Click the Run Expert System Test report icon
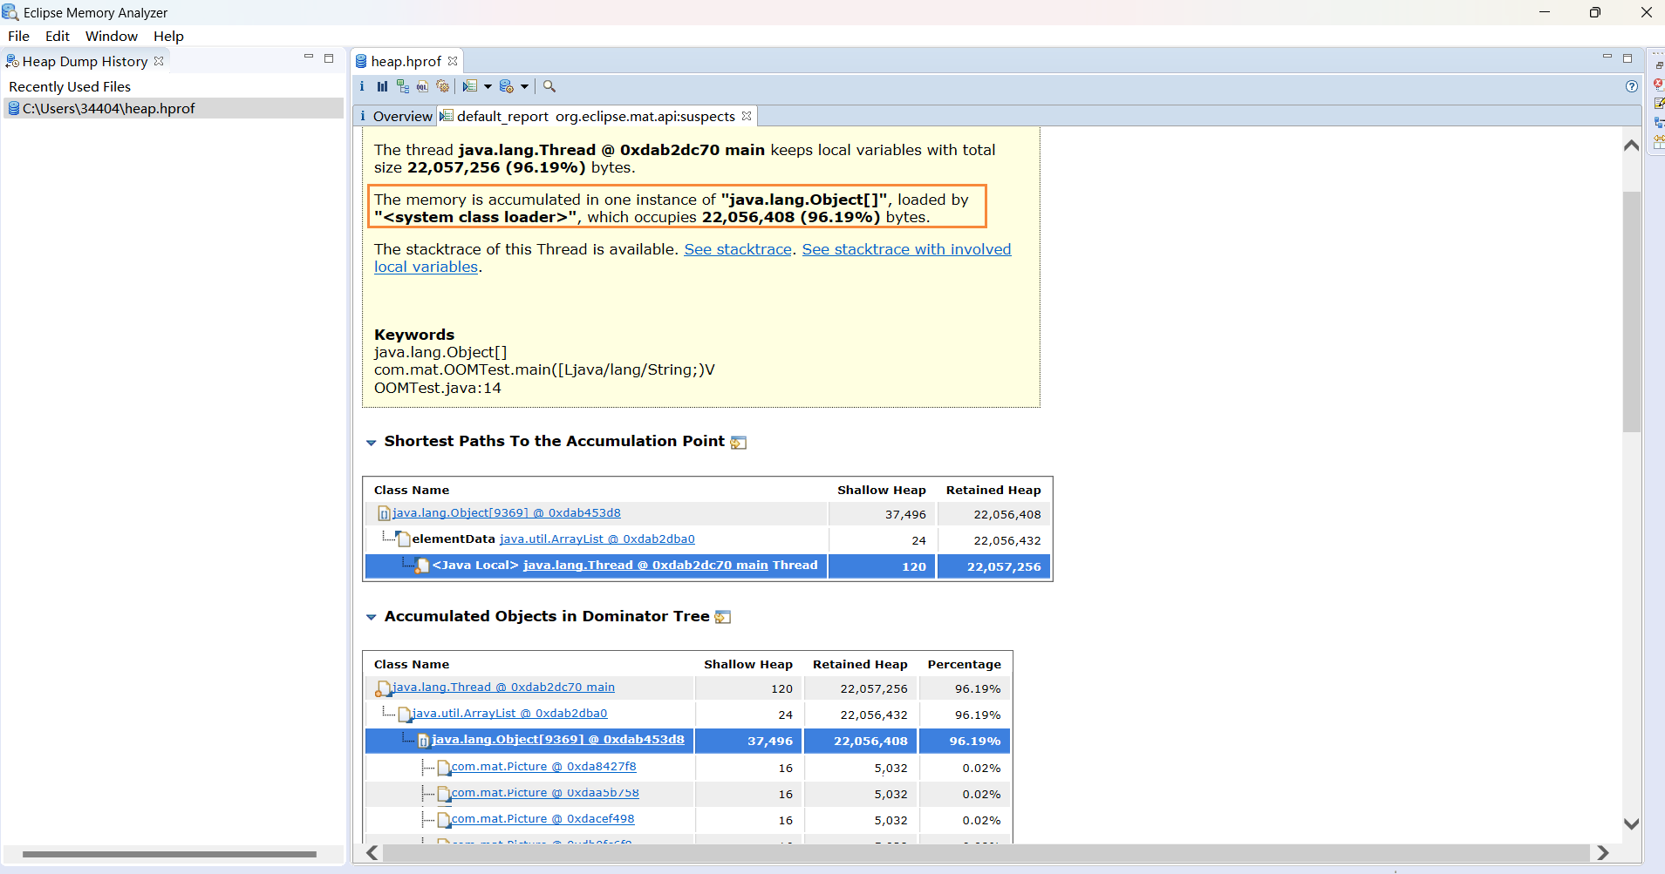 pyautogui.click(x=470, y=86)
